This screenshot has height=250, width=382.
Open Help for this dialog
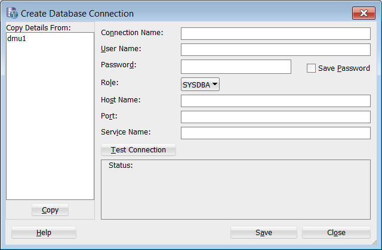point(44,233)
